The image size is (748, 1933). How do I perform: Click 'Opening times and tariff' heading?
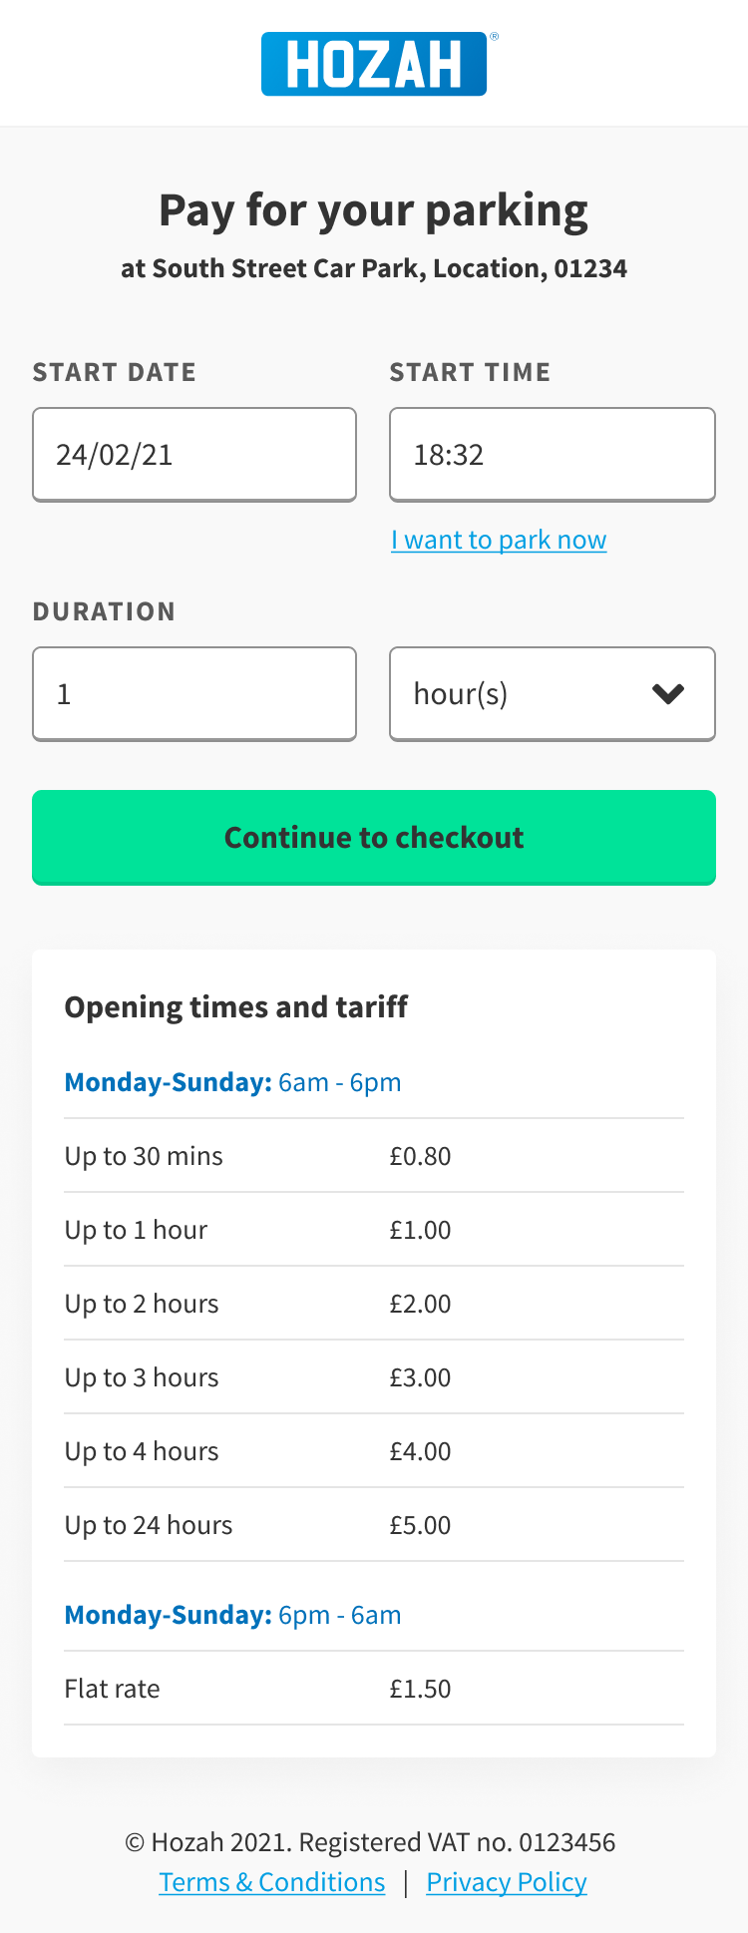click(x=236, y=1007)
